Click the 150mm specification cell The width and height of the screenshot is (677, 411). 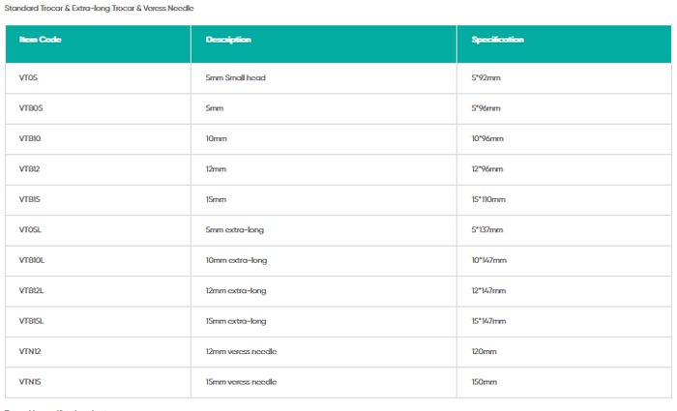click(x=485, y=382)
